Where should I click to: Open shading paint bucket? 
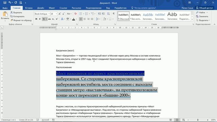104,19
